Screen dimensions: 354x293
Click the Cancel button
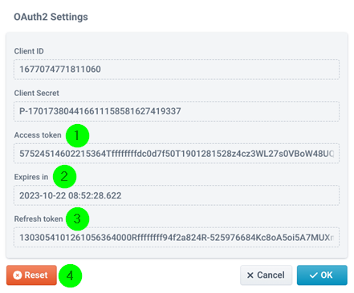[x=266, y=275]
